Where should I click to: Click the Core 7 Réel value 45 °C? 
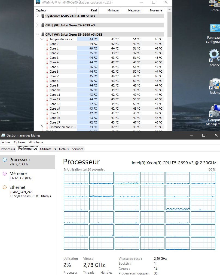[93, 76]
